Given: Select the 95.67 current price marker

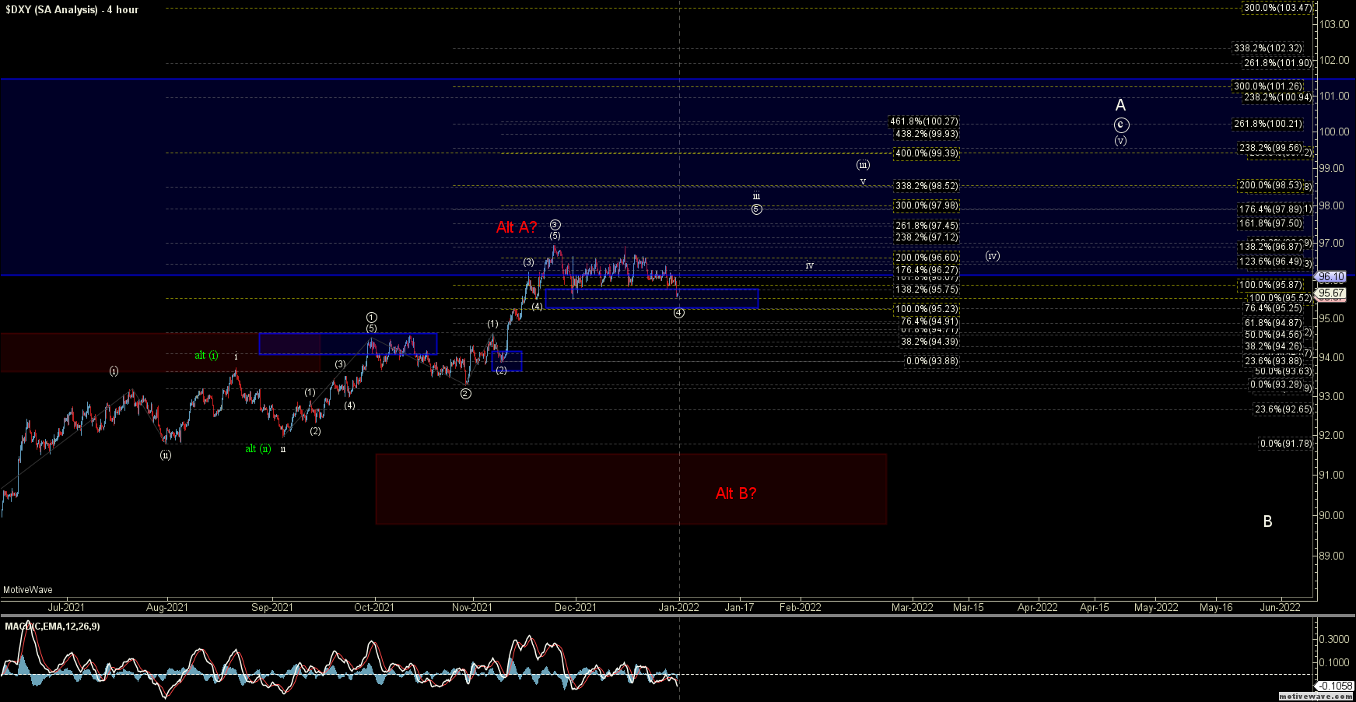Looking at the screenshot, I should point(1331,293).
